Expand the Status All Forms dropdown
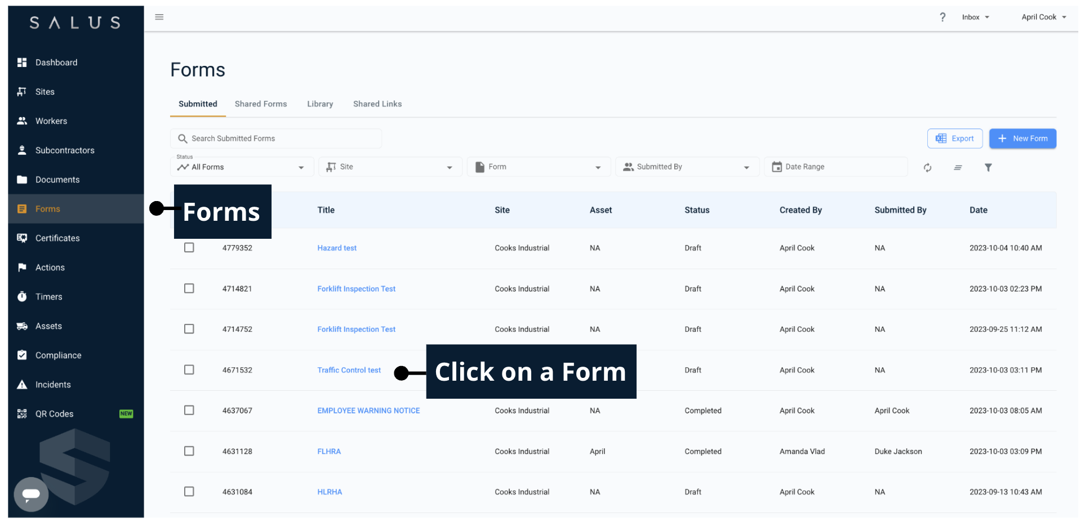 pos(242,167)
